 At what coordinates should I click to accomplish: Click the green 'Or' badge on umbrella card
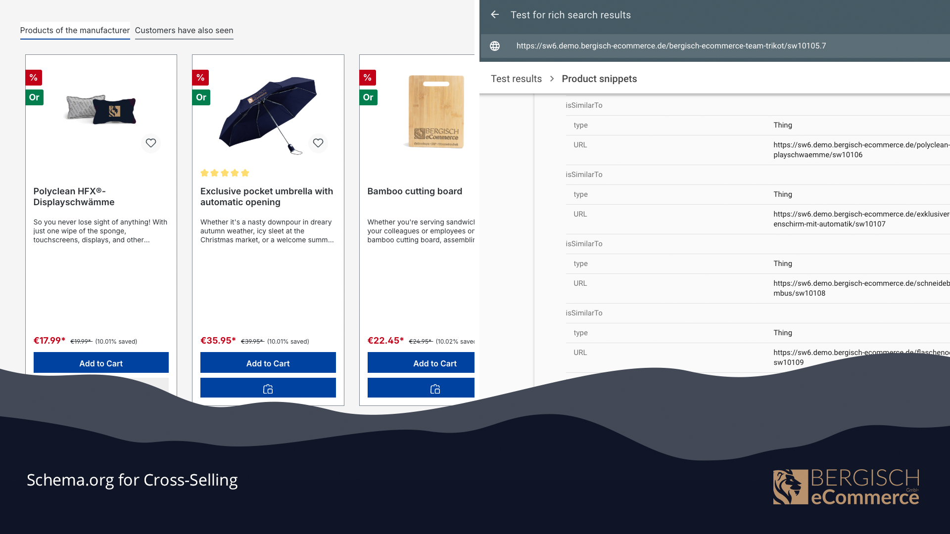201,97
